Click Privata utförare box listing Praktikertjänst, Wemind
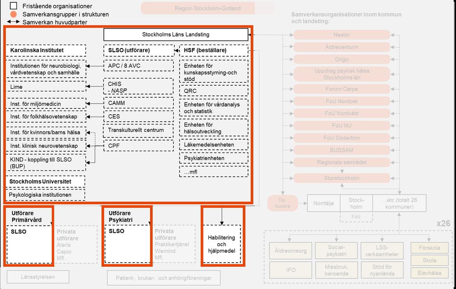 [173, 244]
